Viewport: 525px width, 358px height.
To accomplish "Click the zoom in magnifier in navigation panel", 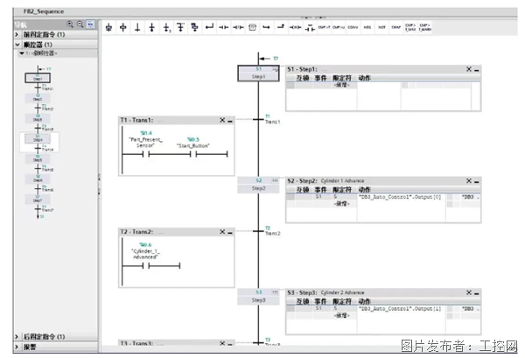I will pyautogui.click(x=70, y=25).
